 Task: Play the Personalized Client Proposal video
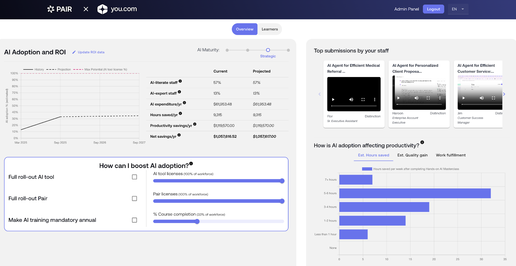click(398, 98)
